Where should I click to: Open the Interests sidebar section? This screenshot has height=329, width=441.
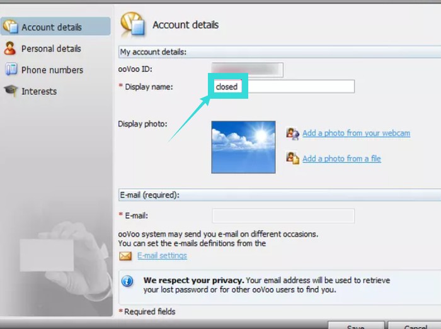[39, 91]
